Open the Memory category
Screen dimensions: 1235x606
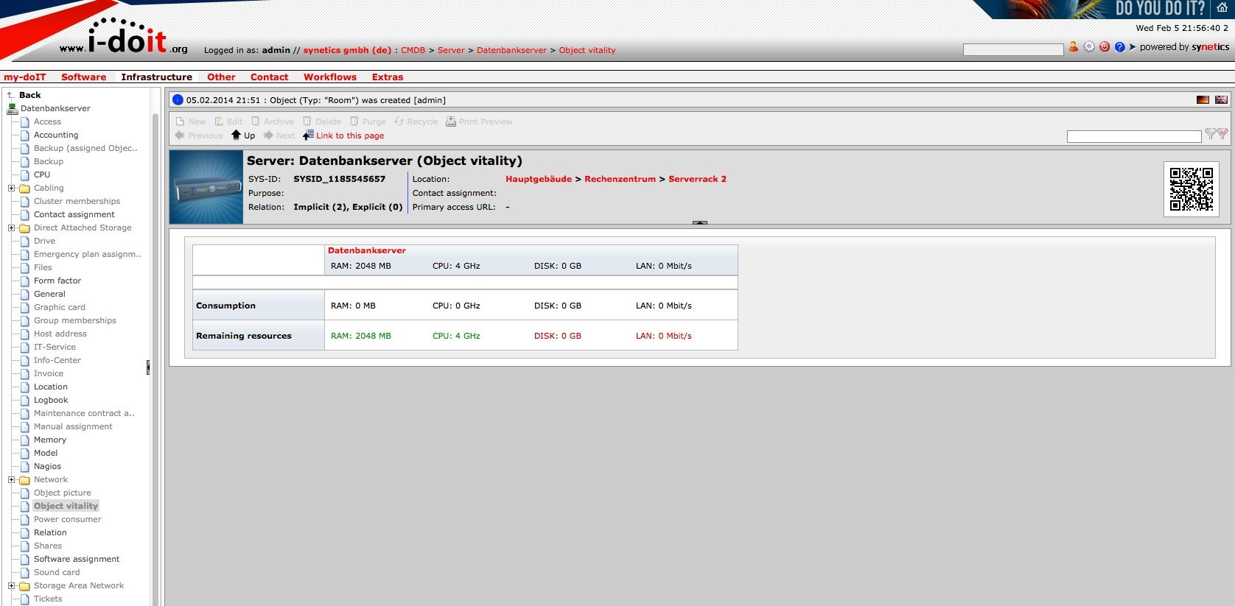coord(50,440)
